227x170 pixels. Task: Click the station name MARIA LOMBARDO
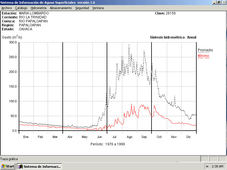(34, 13)
